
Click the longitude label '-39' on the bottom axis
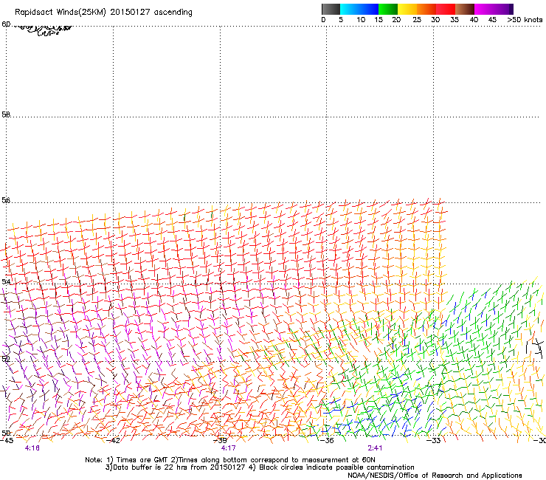220,440
